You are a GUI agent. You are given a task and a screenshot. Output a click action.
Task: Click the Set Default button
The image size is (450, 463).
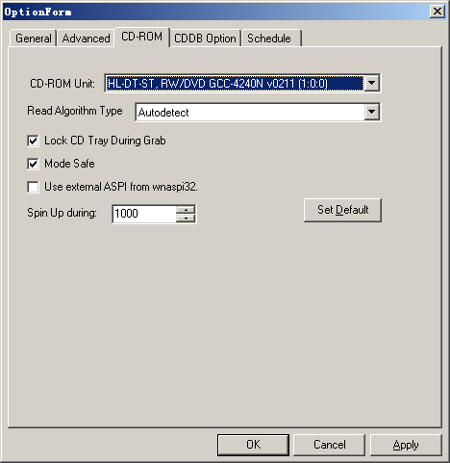(342, 210)
